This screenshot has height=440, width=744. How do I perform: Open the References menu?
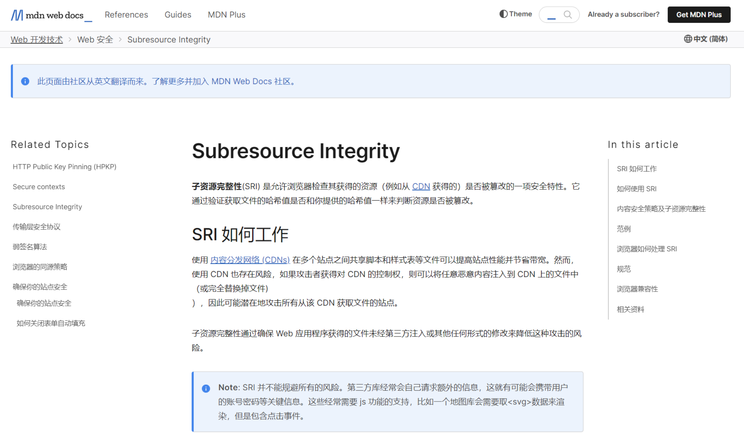[126, 15]
